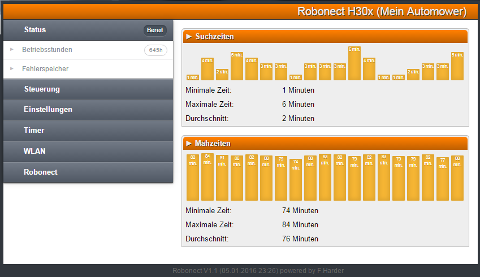The width and height of the screenshot is (480, 277).
Task: Click the '6 Minuten' maximum search value
Action: pyautogui.click(x=298, y=105)
